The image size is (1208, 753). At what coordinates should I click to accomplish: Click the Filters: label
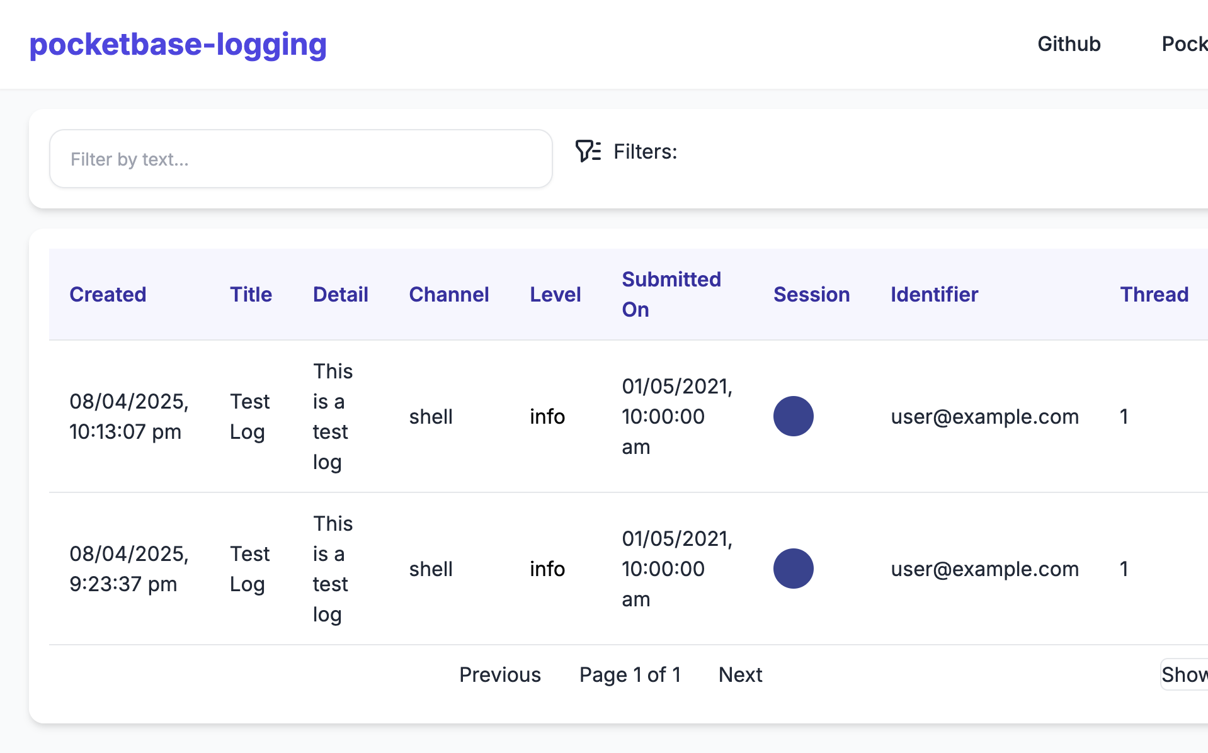[645, 152]
